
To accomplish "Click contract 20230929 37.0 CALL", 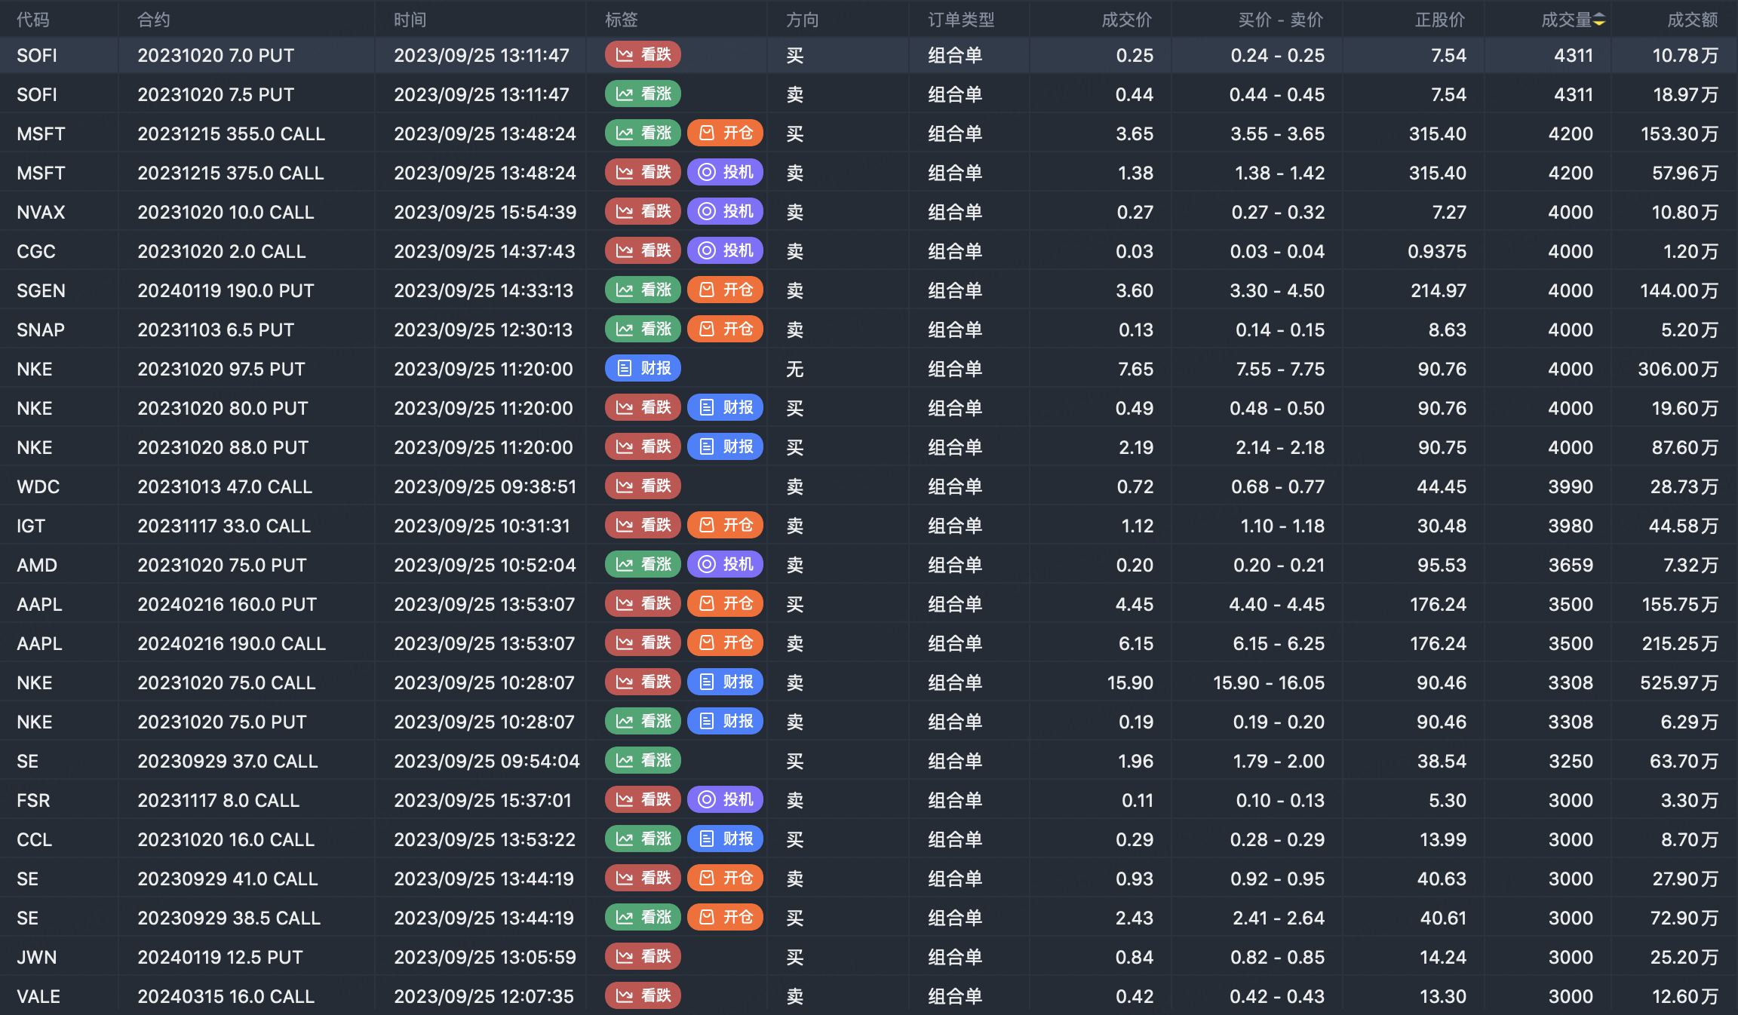I will pos(228,761).
